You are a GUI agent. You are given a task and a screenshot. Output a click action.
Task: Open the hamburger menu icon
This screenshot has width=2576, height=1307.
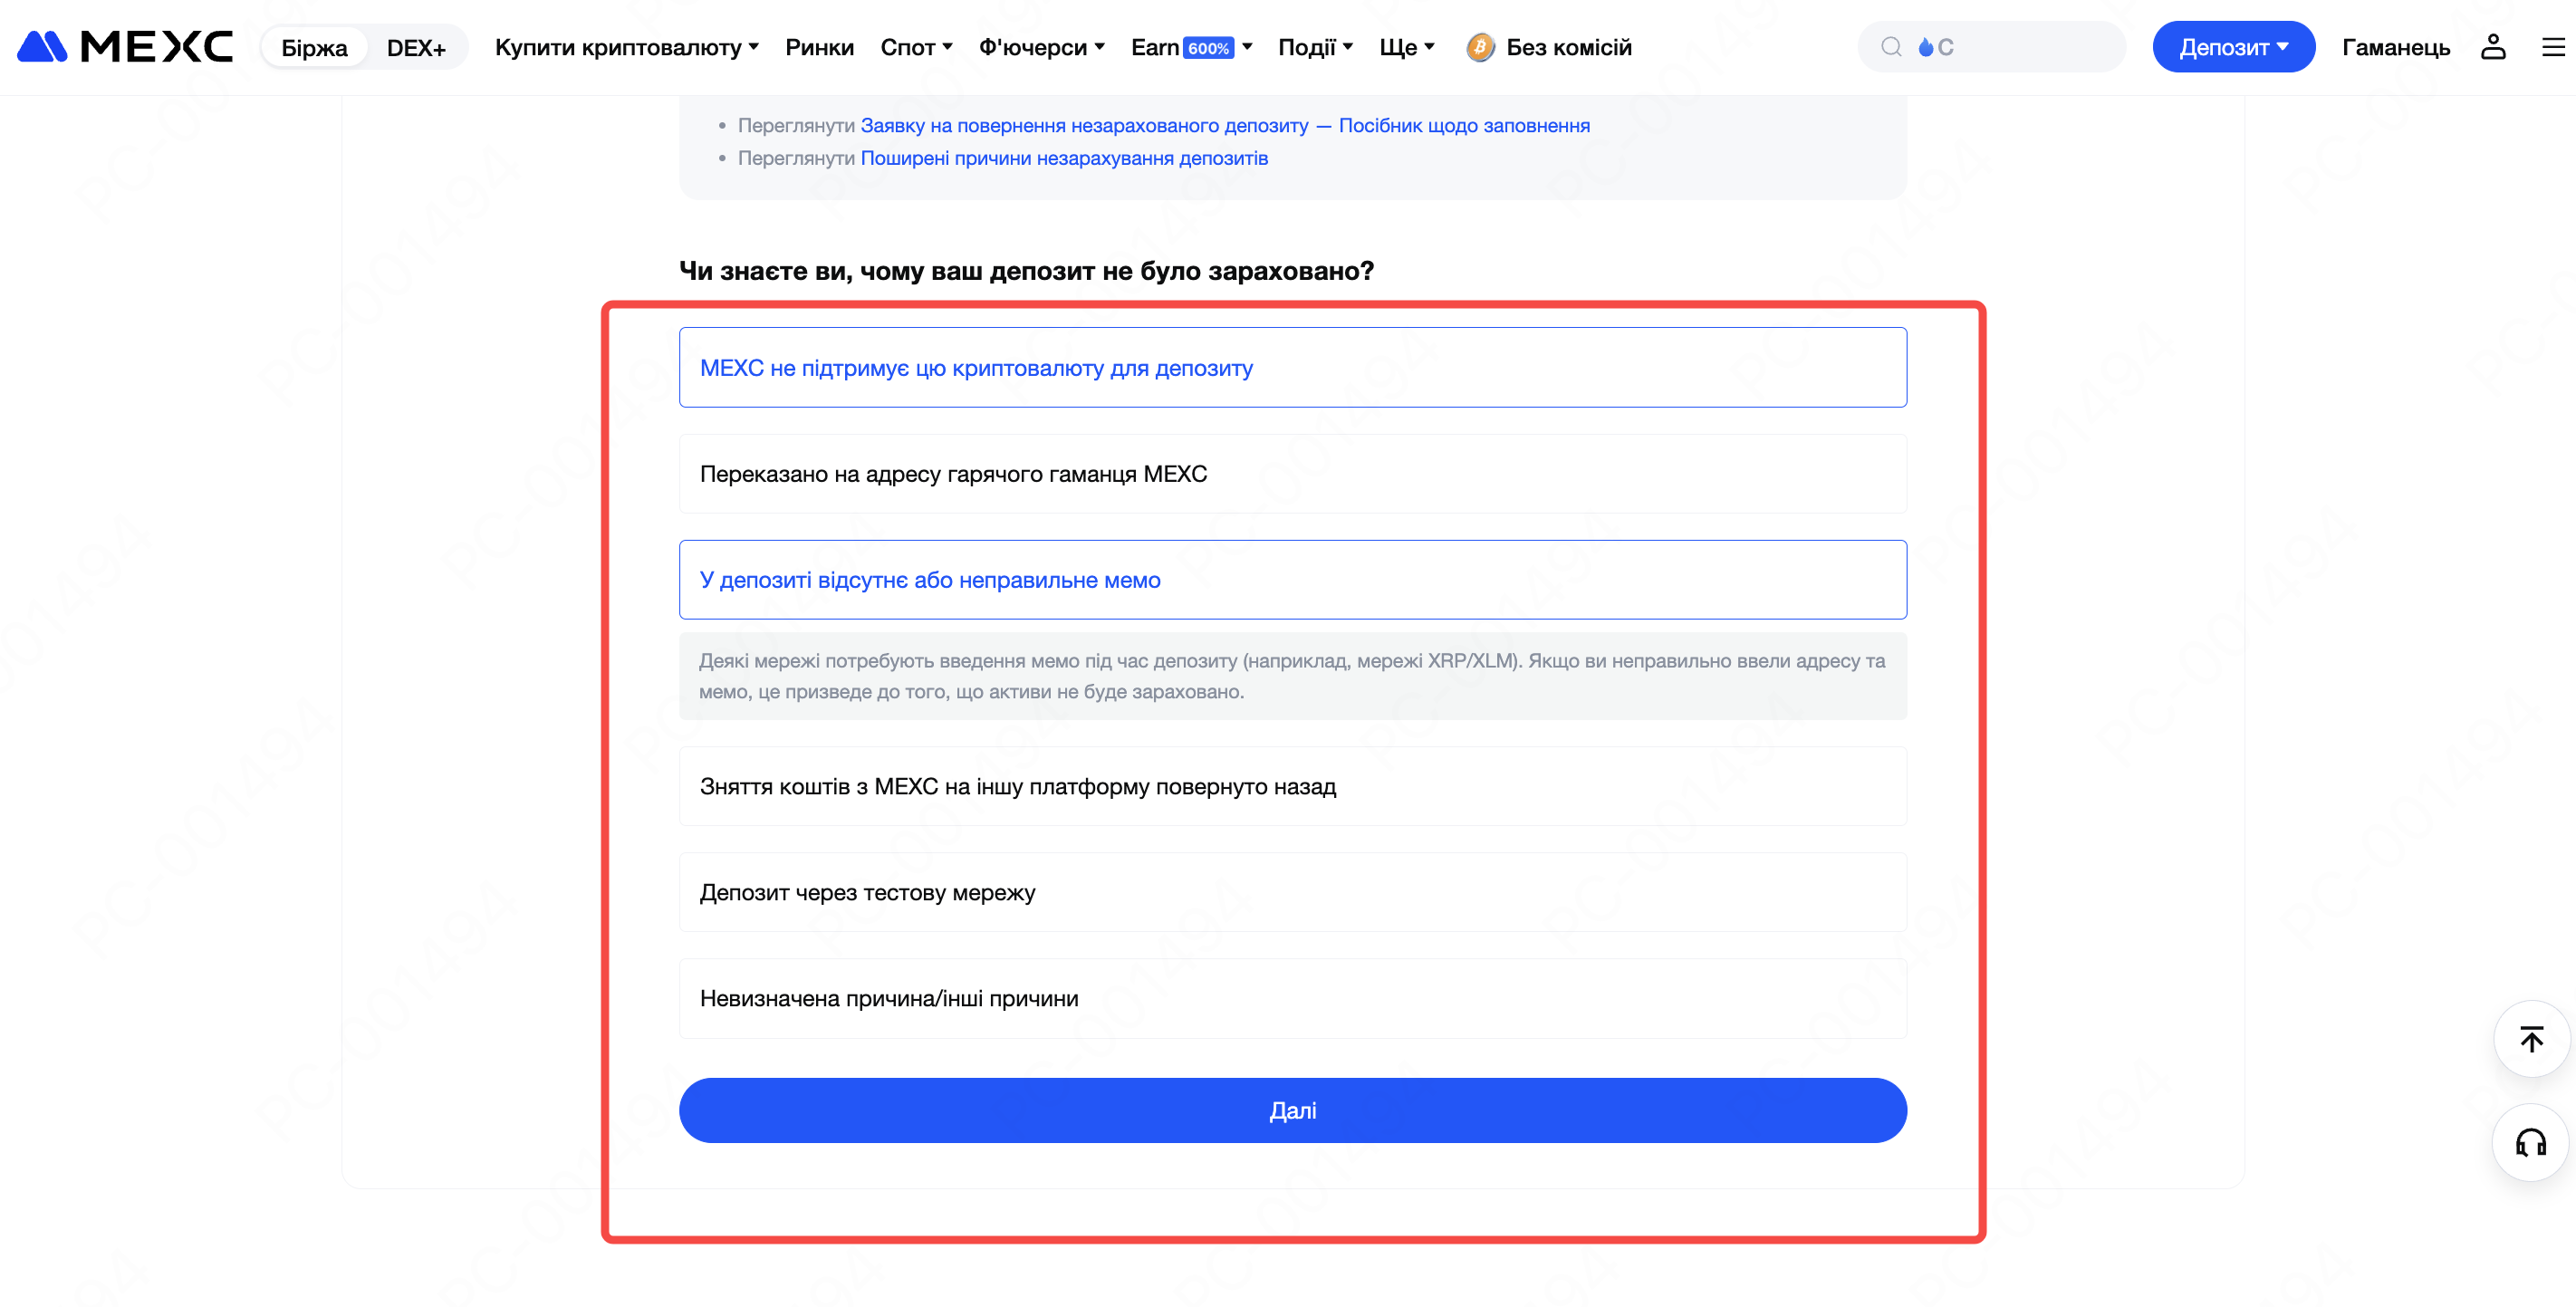(x=2553, y=47)
